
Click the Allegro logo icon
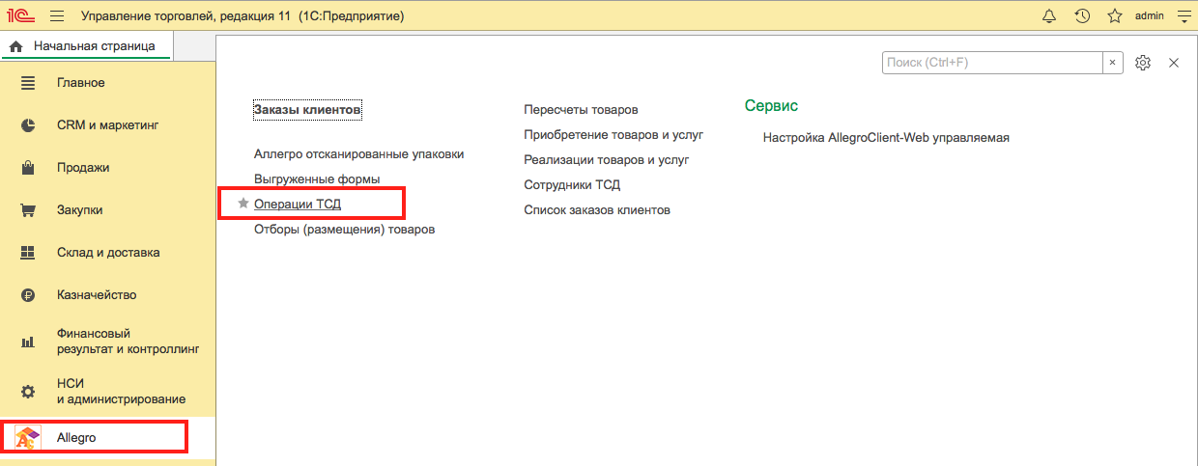tap(28, 437)
